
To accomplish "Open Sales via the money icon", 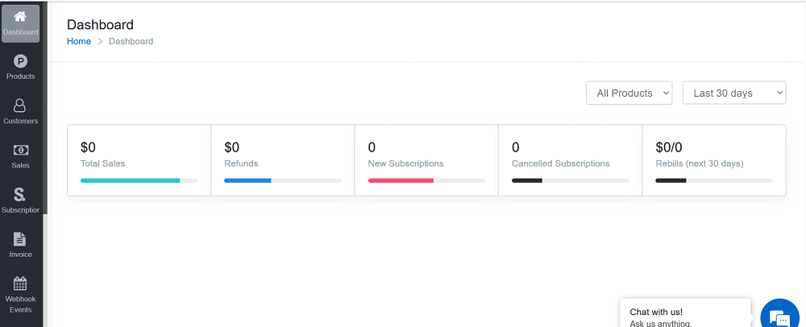I will point(21,151).
